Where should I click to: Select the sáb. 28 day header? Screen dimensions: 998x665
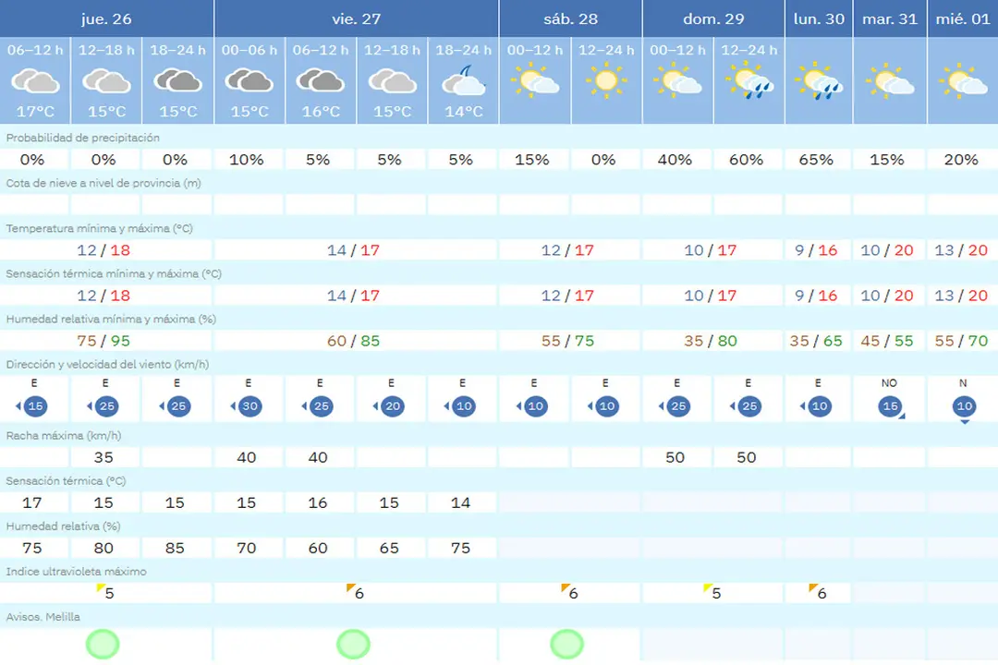(571, 18)
